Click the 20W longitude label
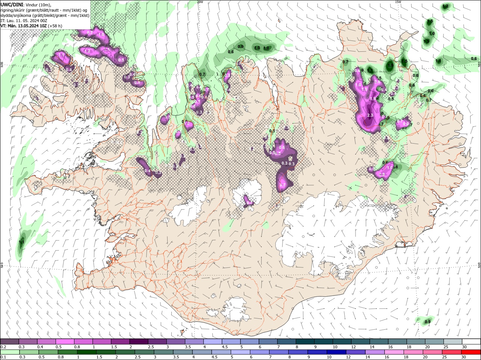 [x=200, y=2]
